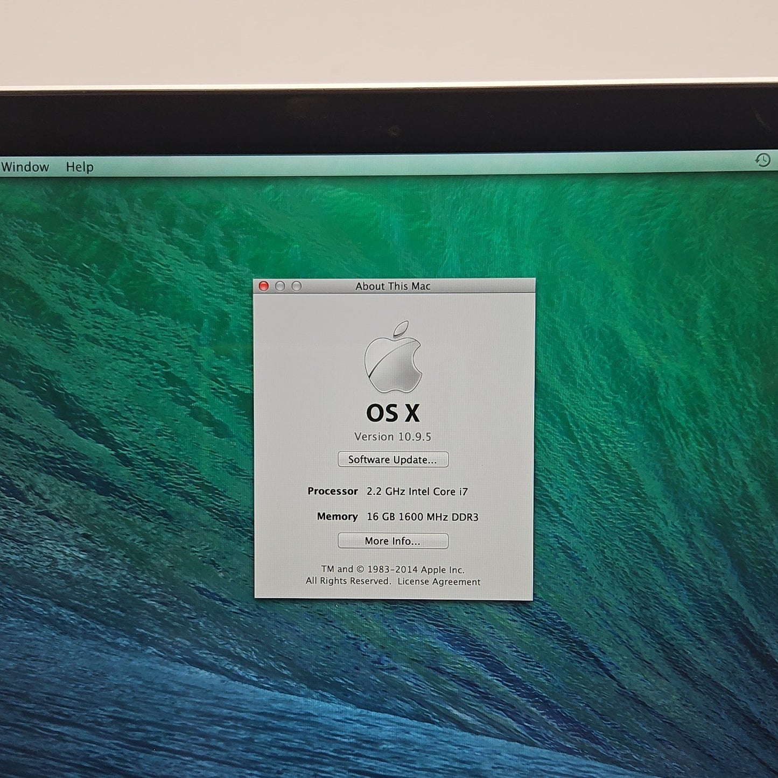The width and height of the screenshot is (778, 778).
Task: Click the grayed-out minimize button in About window
Action: point(280,286)
